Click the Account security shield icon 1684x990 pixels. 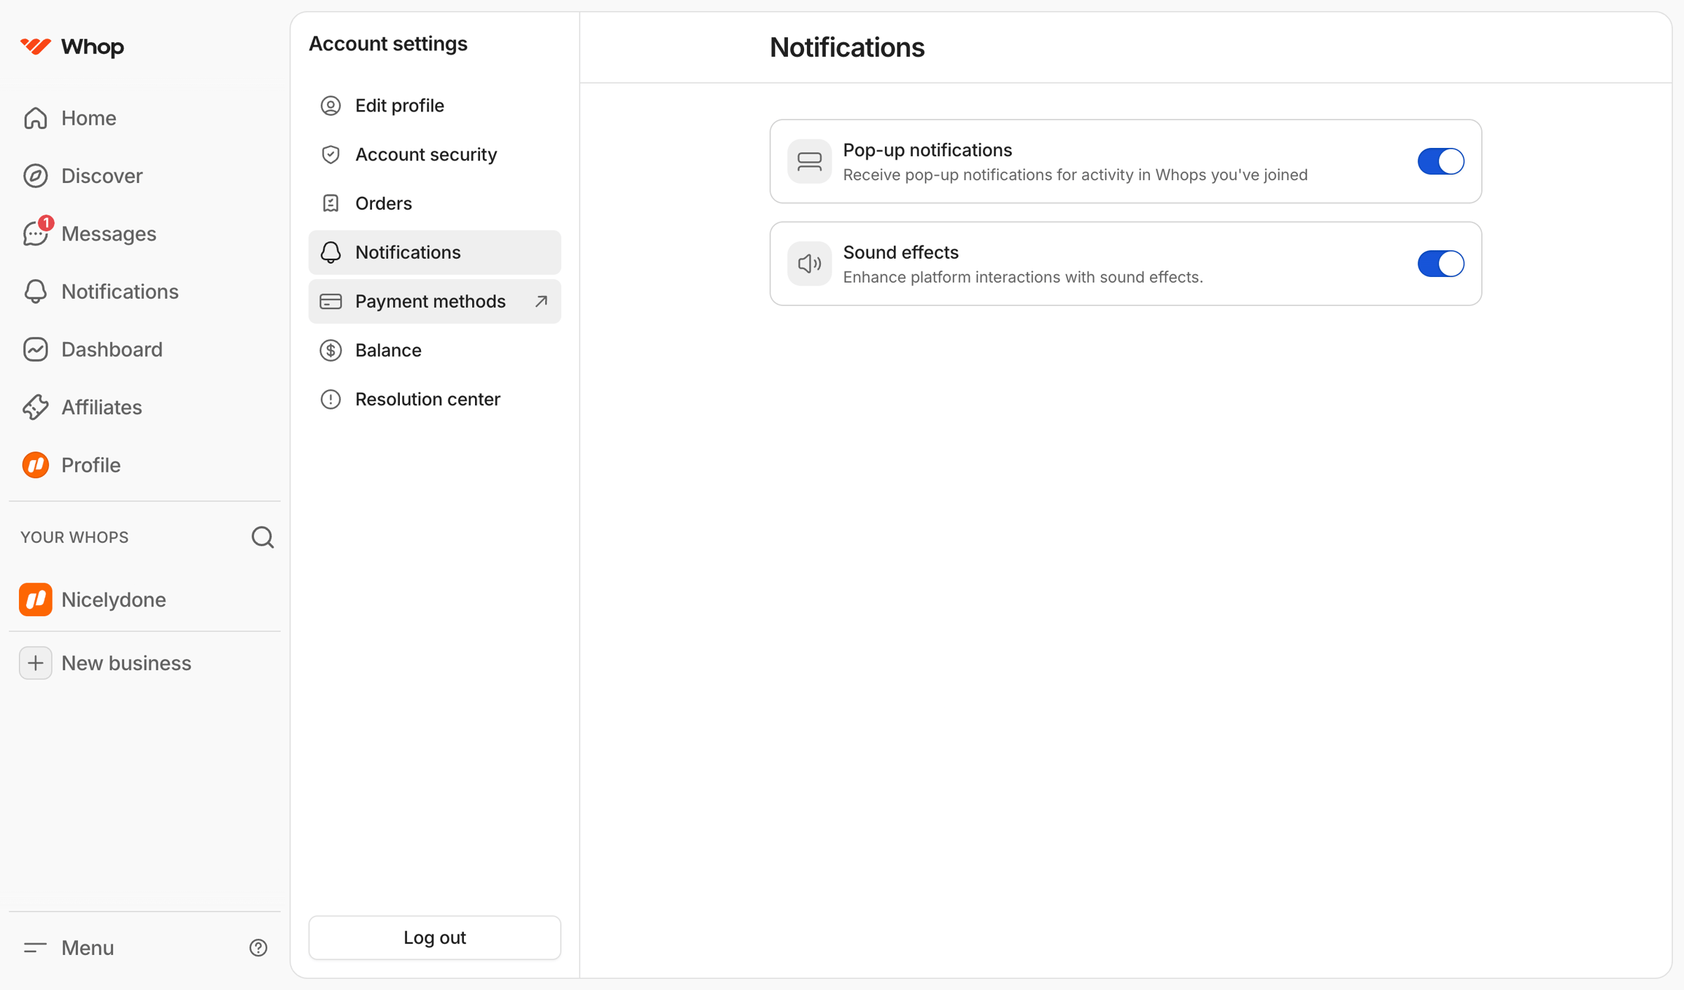[330, 154]
